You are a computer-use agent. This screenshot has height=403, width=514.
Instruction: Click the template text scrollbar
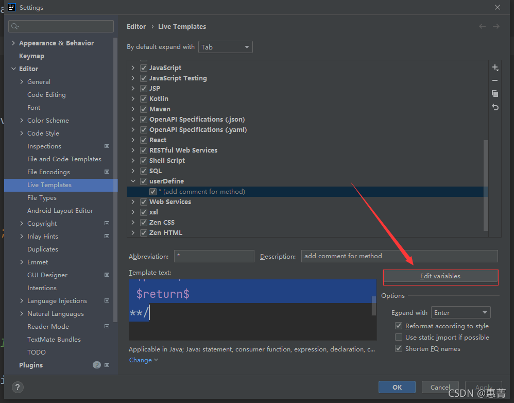pyautogui.click(x=374, y=306)
